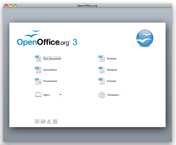
Task: Click the templates download icon in bottom row
Action: pos(37,121)
